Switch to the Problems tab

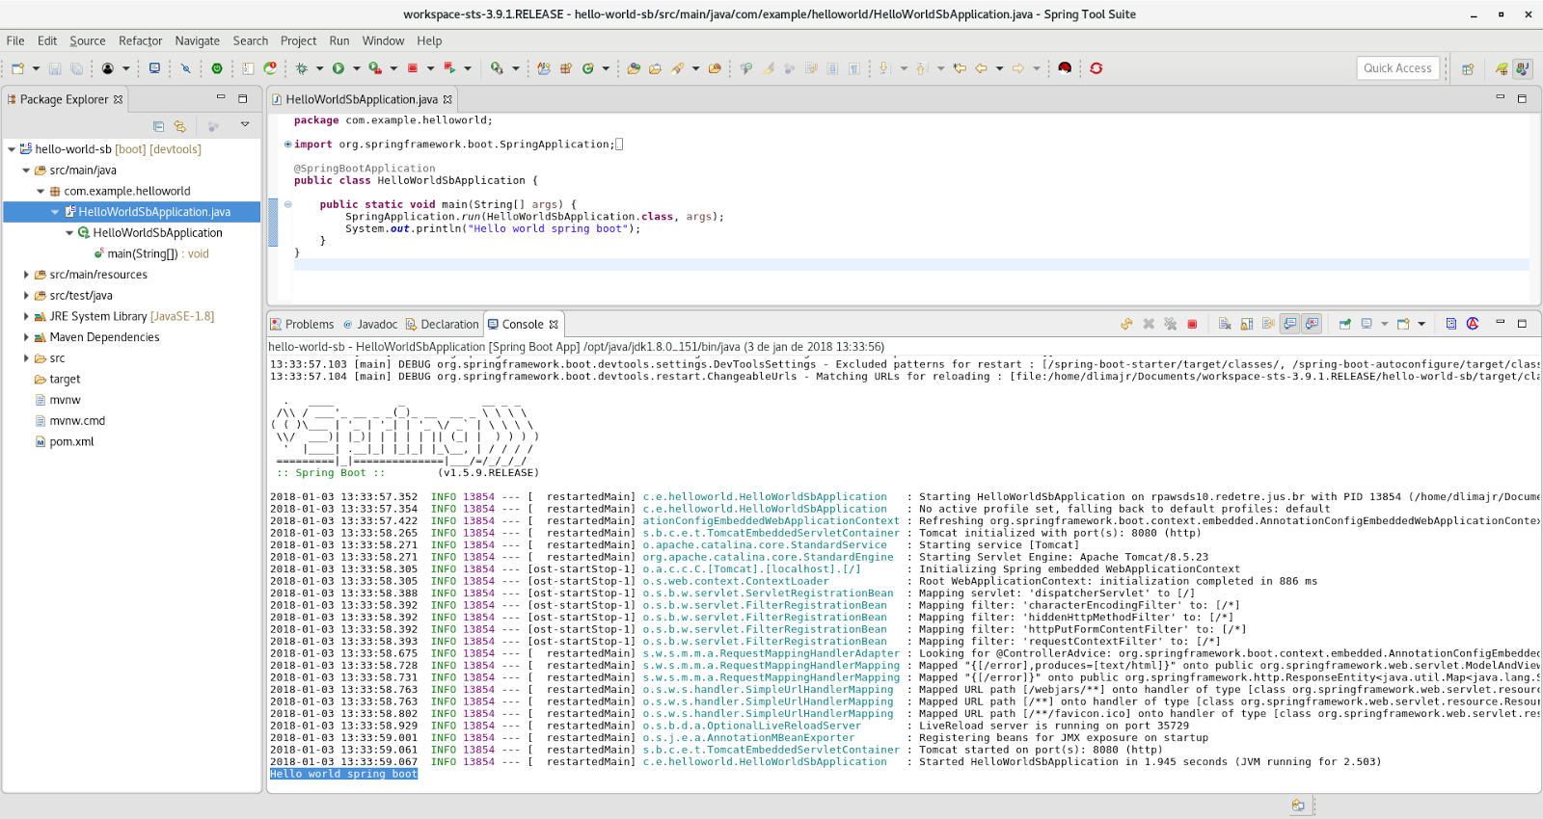(x=302, y=325)
